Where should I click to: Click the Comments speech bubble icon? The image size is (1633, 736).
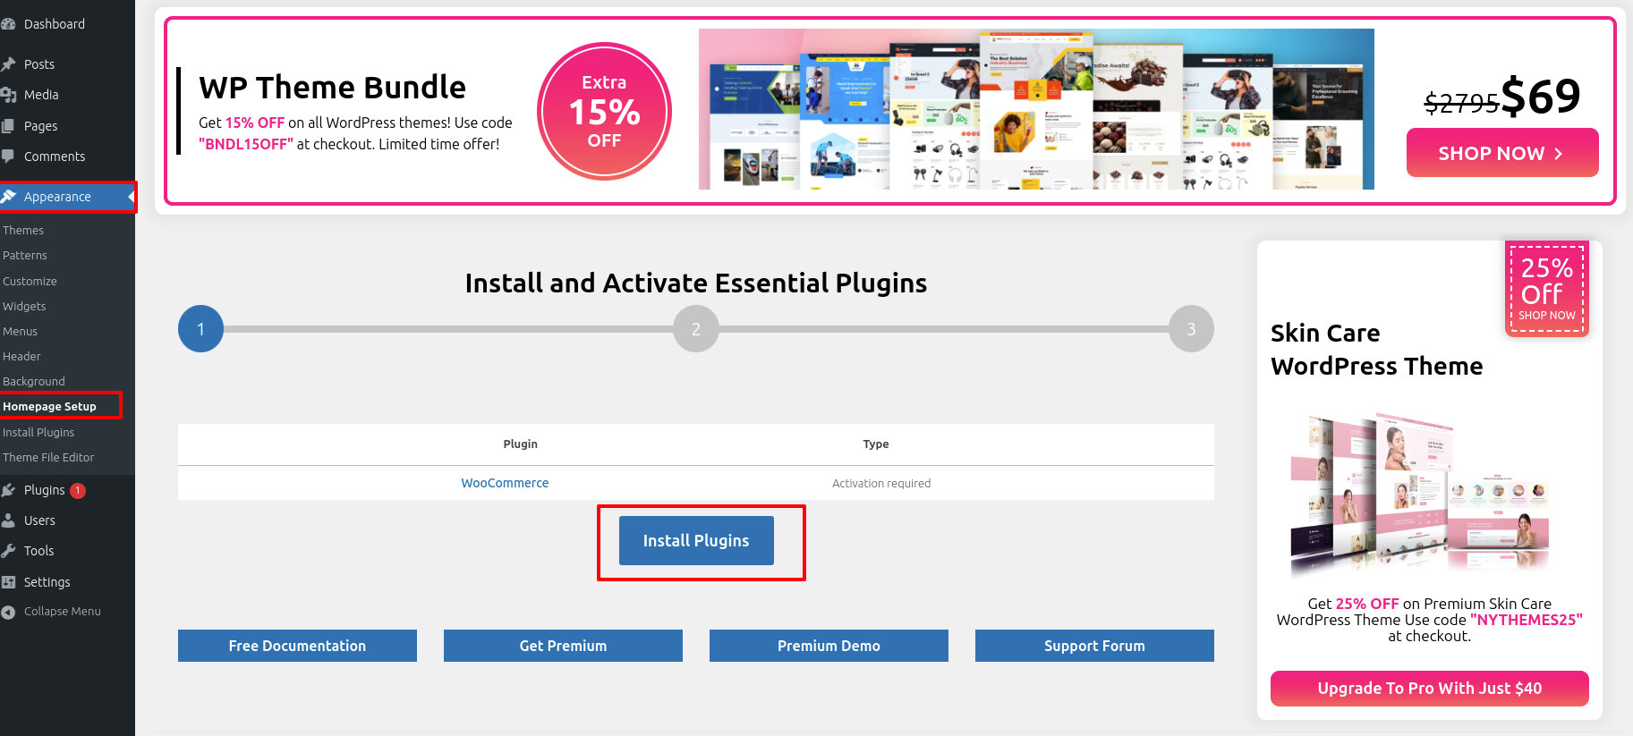coord(8,157)
